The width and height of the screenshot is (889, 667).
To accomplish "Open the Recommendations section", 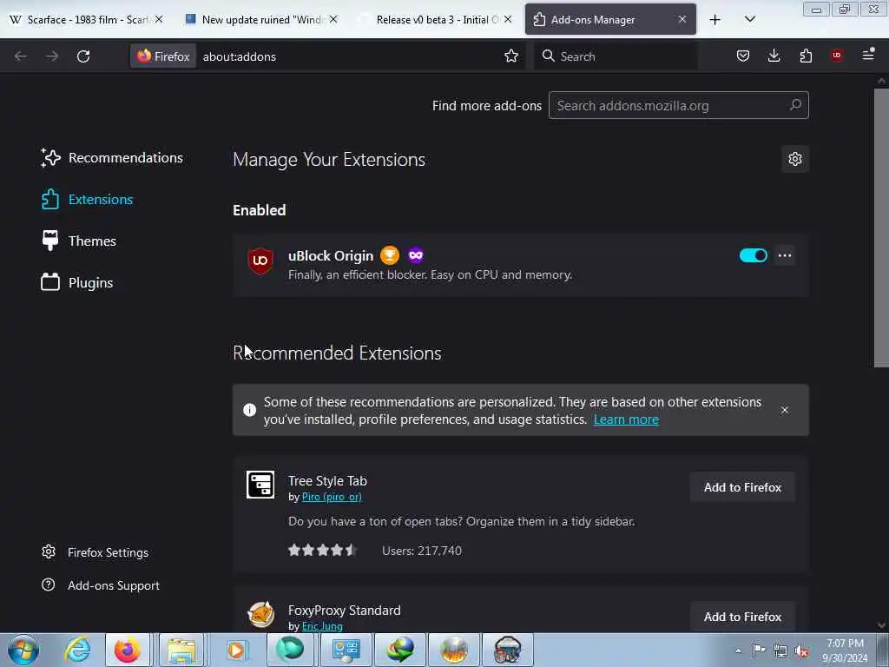I will point(112,158).
